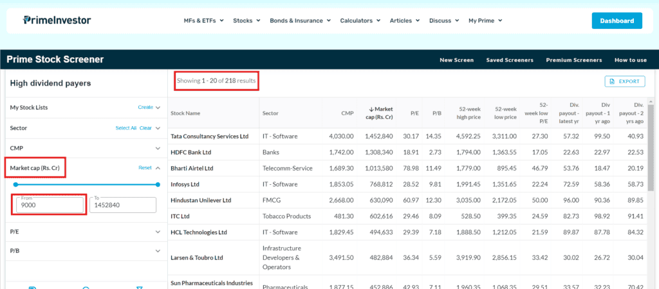
Task: Open ITC Ltd stock
Action: coord(180,216)
